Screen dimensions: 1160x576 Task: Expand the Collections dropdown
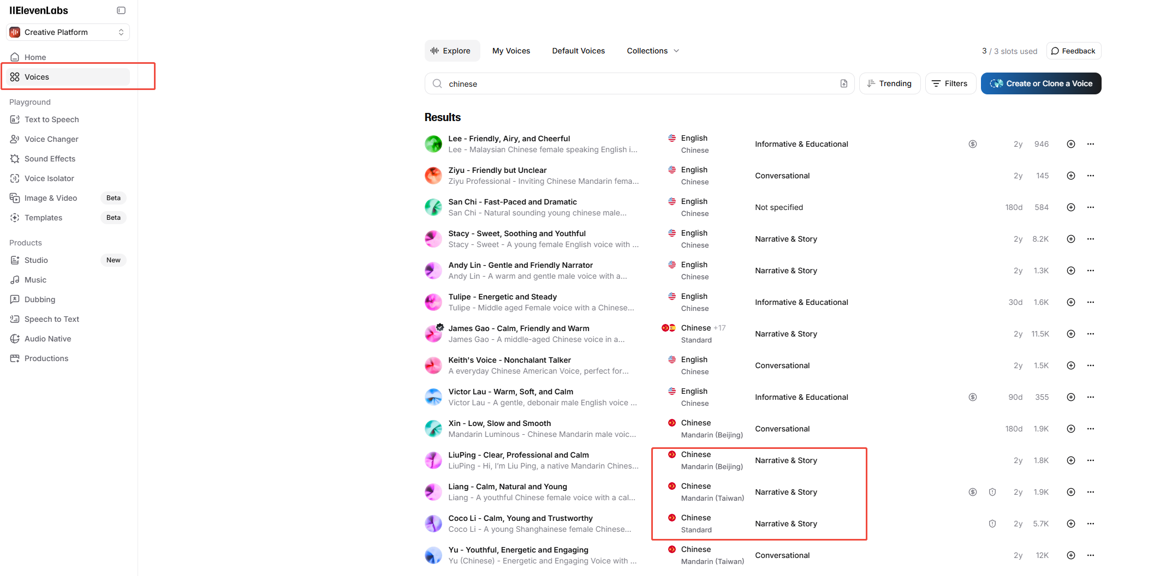click(x=652, y=51)
